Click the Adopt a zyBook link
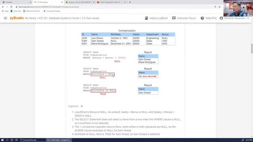This screenshot has width=253, height=142. 159,18
